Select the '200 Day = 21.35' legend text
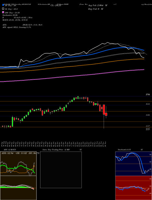The width and height of the screenshot is (152, 200). point(12,13)
